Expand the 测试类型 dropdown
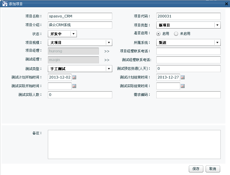 pyautogui.click(x=109, y=69)
